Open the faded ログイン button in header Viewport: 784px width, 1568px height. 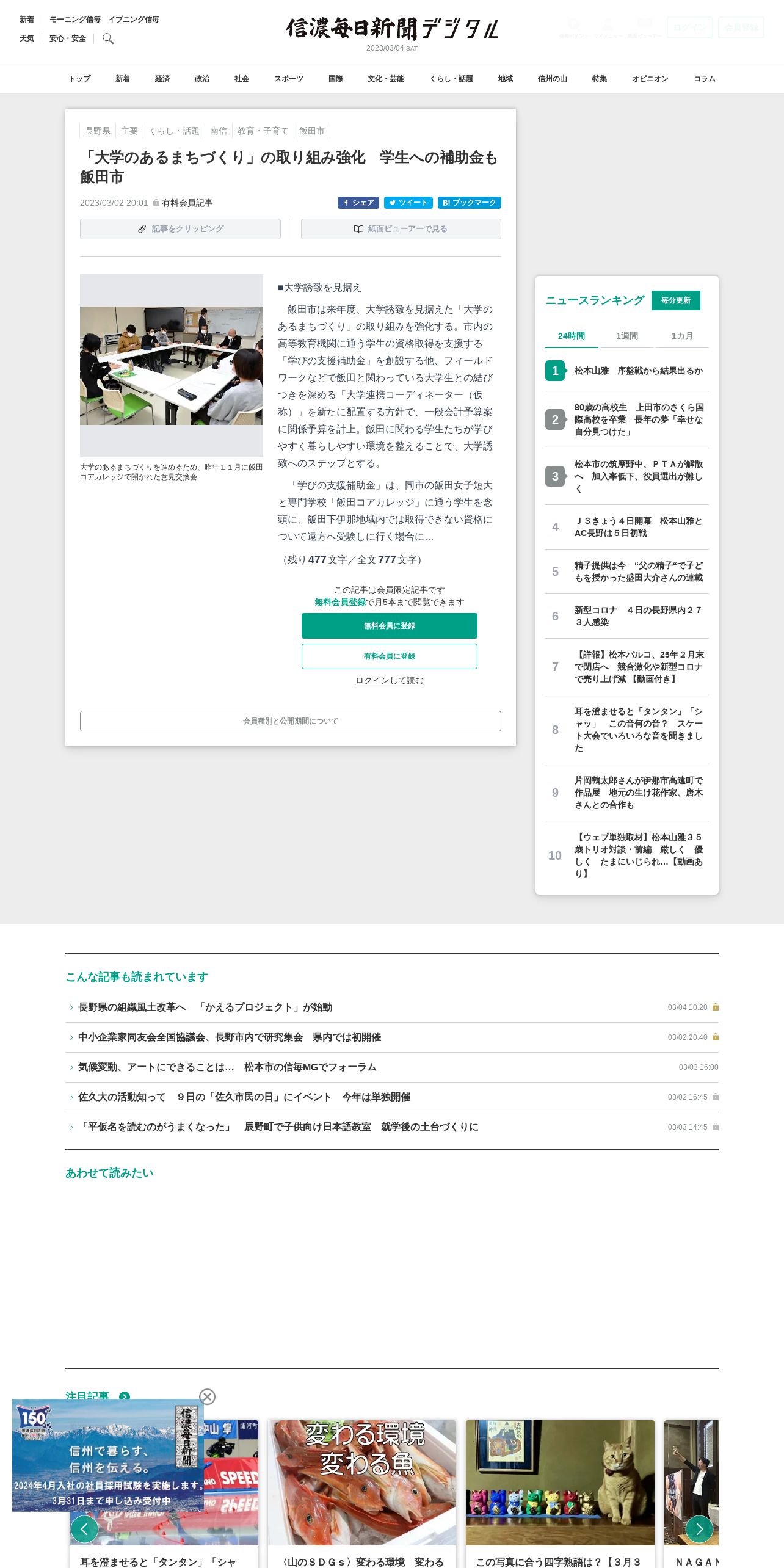(x=690, y=27)
